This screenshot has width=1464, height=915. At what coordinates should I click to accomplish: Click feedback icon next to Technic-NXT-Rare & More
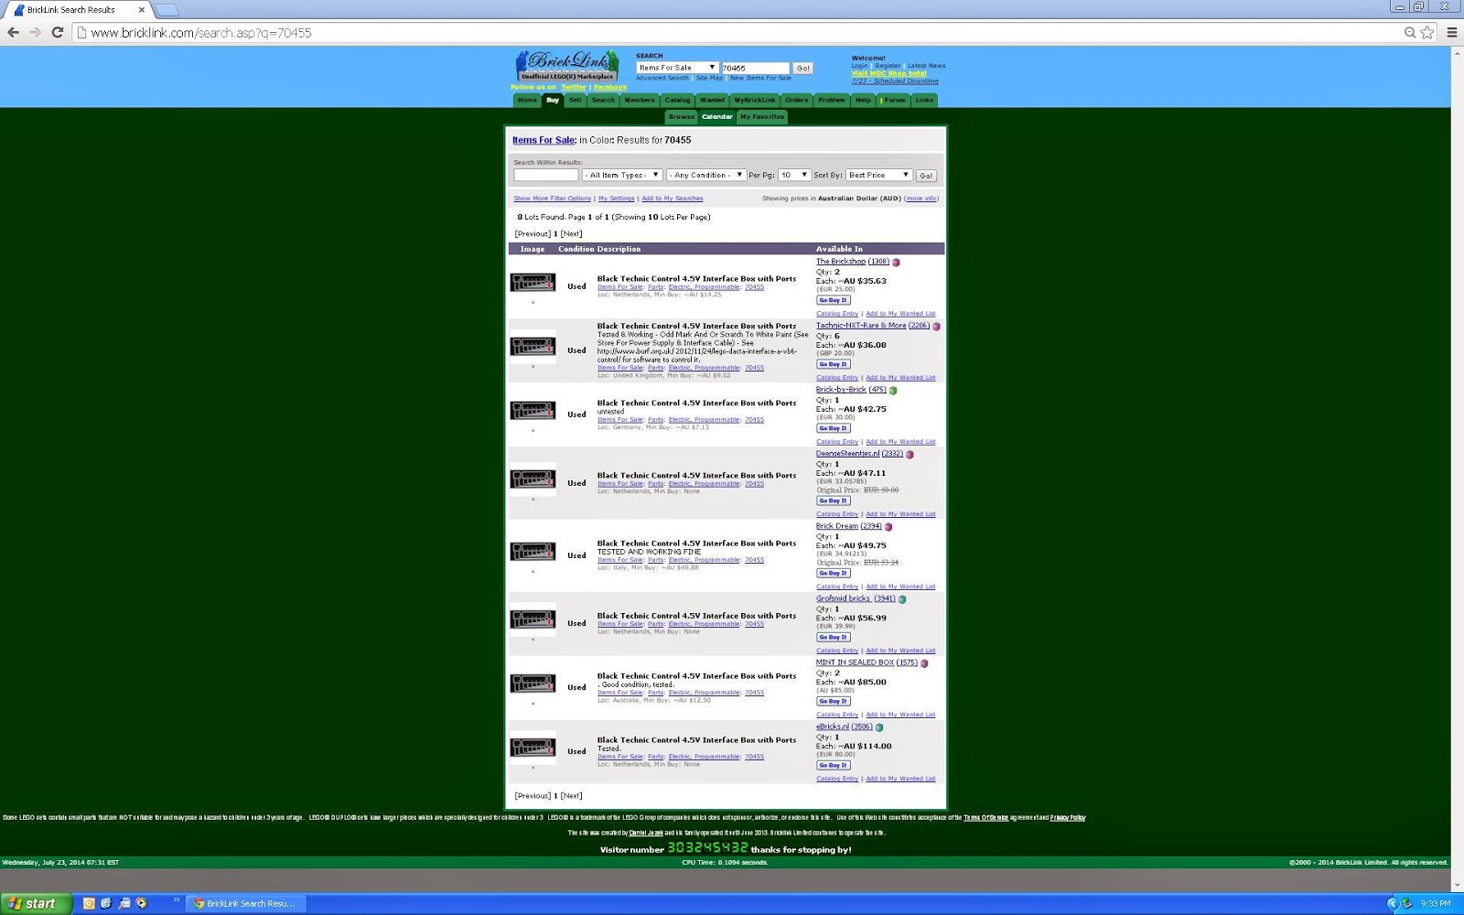click(x=936, y=326)
